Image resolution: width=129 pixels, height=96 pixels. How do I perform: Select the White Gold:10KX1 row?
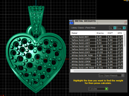click(x=97, y=58)
